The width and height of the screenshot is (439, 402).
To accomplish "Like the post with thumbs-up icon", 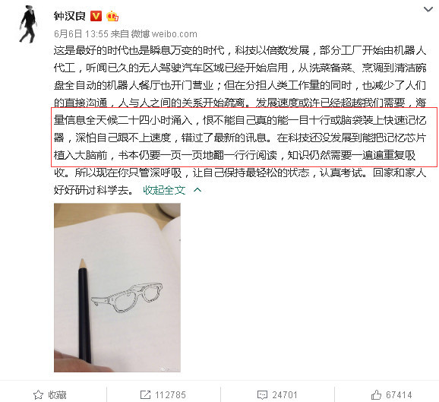I will [x=376, y=394].
